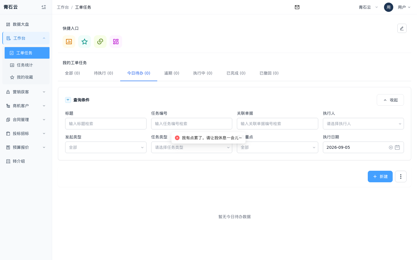The width and height of the screenshot is (417, 260).
Task: Expand the 合同管理 menu
Action: point(26,120)
